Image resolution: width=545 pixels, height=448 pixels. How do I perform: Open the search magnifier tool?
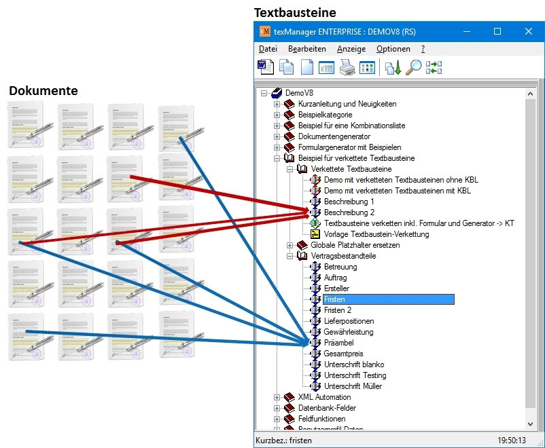[414, 67]
